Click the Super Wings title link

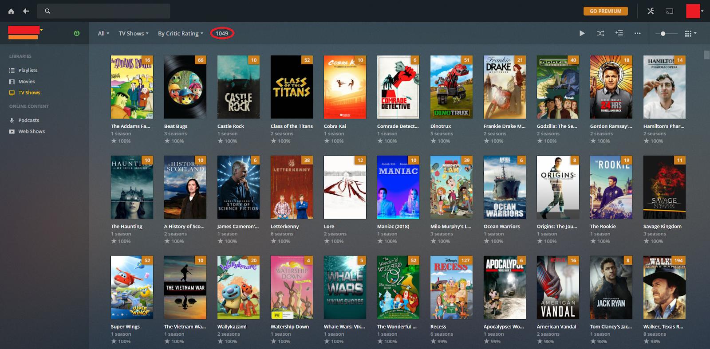[x=125, y=327]
